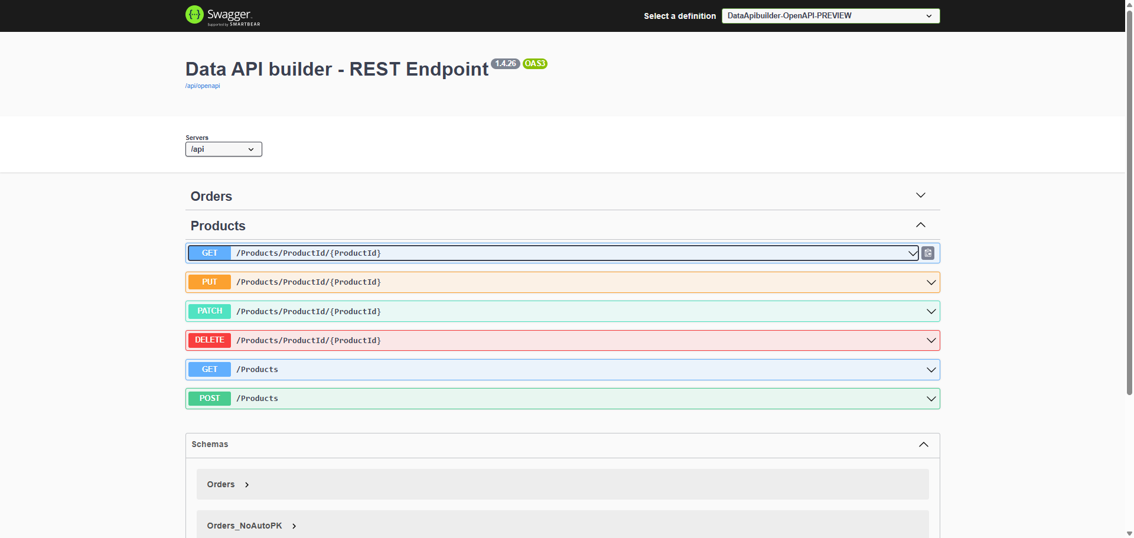Screen dimensions: 1134x538
Task: Click the PATCH method button
Action: pos(210,311)
